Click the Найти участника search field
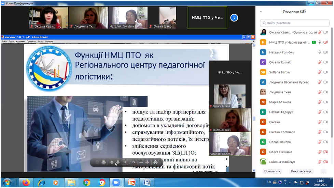This screenshot has height=188, width=334. pyautogui.click(x=295, y=23)
